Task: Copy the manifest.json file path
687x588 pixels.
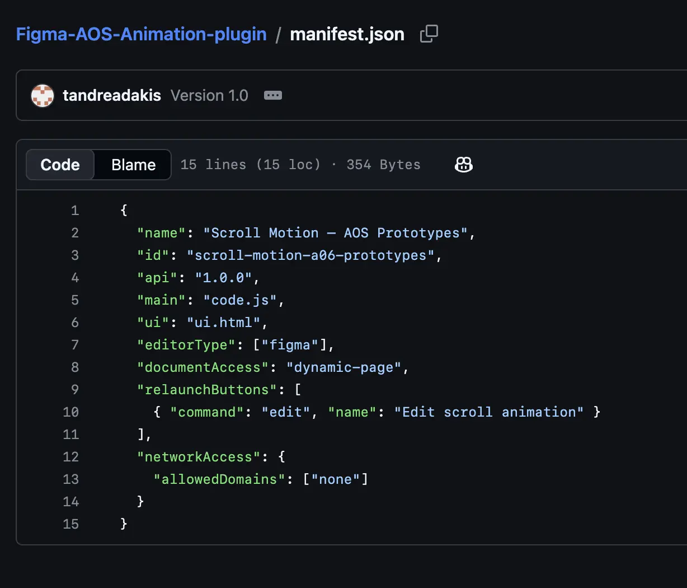Action: coord(429,34)
